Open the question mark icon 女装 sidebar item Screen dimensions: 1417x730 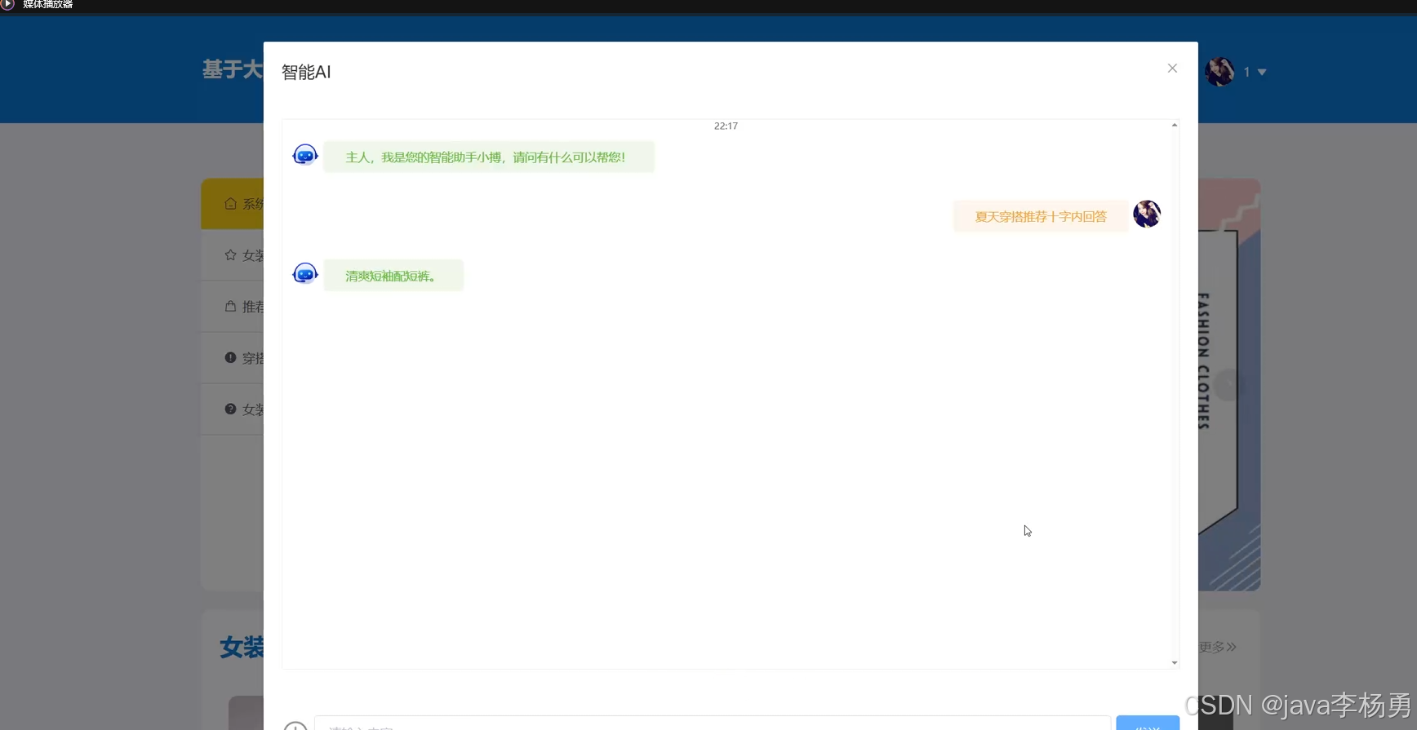(233, 409)
